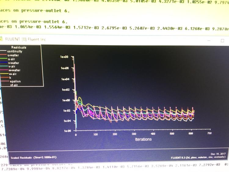Image resolution: width=229 pixels, height=172 pixels.
Task: Click the Iterations axis title
Action: [143, 139]
